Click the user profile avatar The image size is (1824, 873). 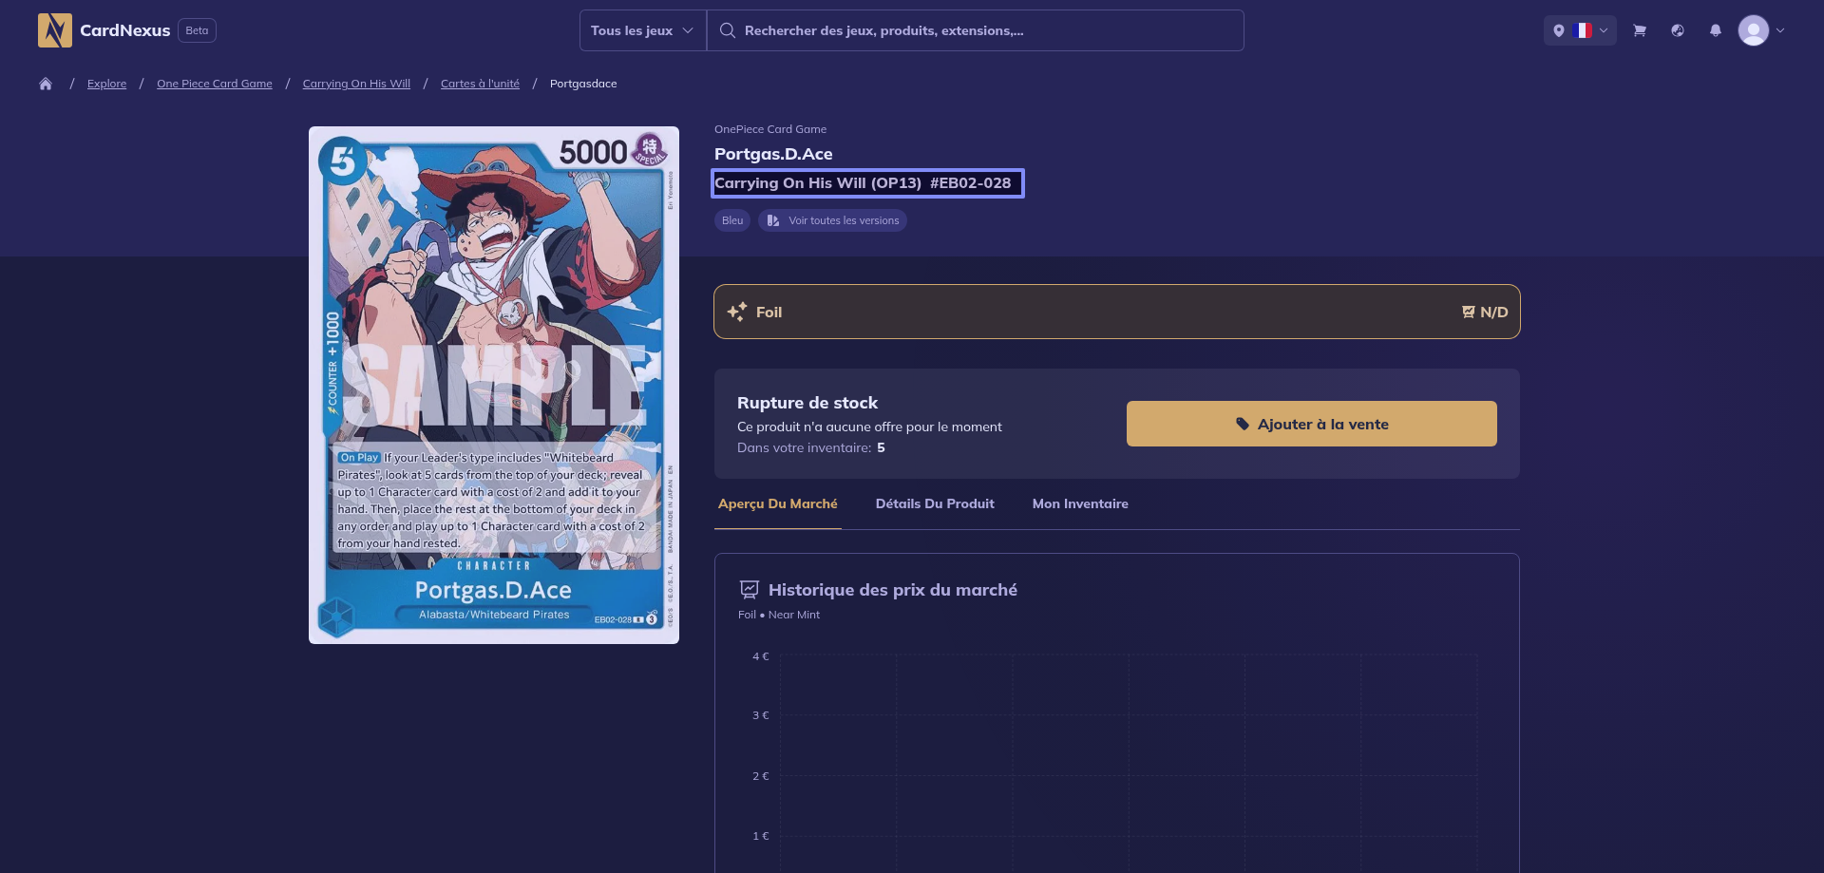(1753, 30)
